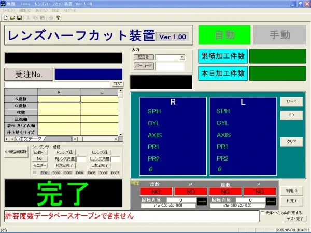Open the ヘルプ(H) menu
Viewport: 311px width, 233px height.
69,10
